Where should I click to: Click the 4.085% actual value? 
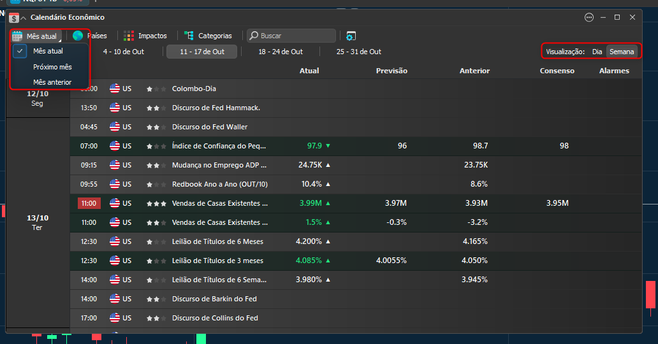click(x=309, y=261)
